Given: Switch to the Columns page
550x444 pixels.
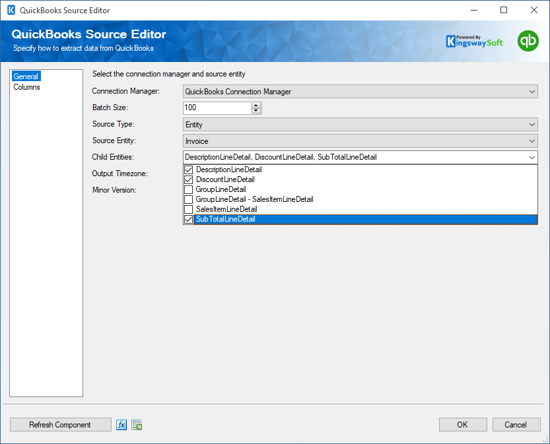Looking at the screenshot, I should (x=26, y=87).
